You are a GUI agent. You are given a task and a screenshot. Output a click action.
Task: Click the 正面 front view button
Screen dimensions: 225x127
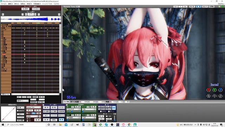tap(101, 107)
